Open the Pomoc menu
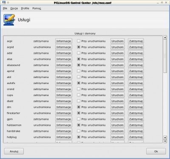The height and width of the screenshot is (159, 170). coord(37,9)
